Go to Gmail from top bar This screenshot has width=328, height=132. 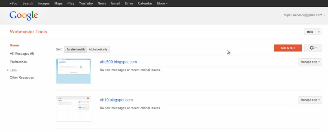tap(115, 3)
